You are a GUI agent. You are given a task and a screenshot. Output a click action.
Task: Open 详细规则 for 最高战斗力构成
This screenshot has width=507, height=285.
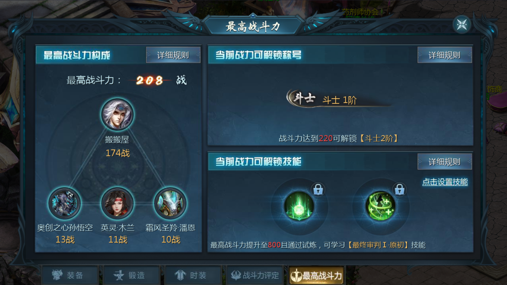pyautogui.click(x=173, y=55)
